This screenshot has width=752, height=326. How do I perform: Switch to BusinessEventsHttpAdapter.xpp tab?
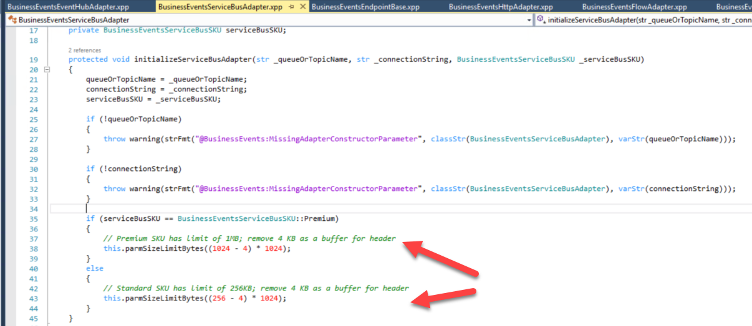point(501,7)
